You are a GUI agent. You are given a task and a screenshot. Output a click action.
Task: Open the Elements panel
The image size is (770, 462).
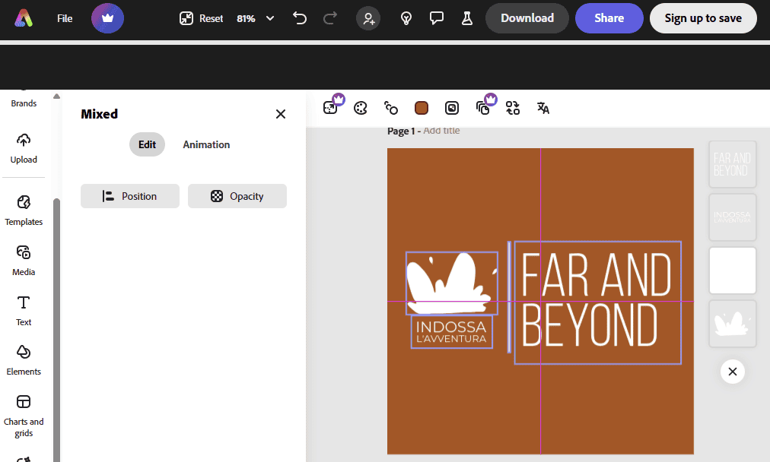click(x=24, y=359)
